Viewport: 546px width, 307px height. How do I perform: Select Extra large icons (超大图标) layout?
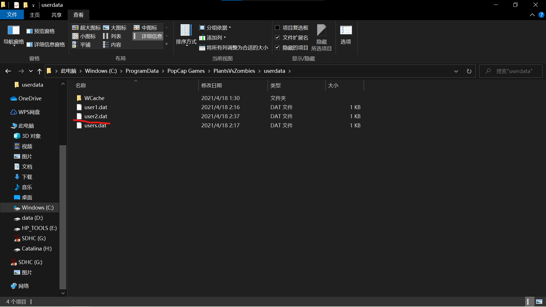86,28
